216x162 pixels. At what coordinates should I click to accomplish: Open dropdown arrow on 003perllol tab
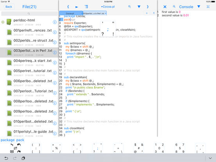point(106,13)
